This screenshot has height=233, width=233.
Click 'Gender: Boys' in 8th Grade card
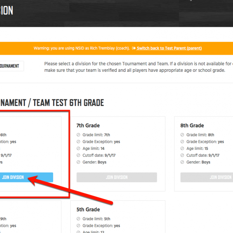pos(198,162)
